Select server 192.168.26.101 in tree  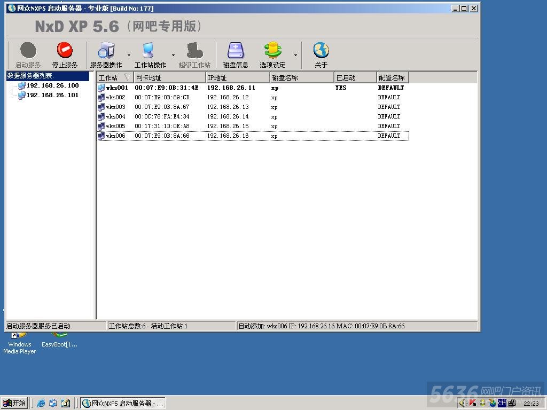point(53,95)
